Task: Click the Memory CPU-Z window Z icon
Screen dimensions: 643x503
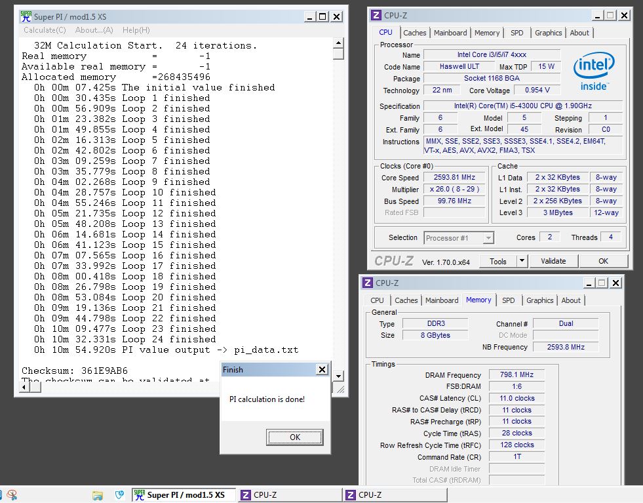Action: [x=368, y=283]
